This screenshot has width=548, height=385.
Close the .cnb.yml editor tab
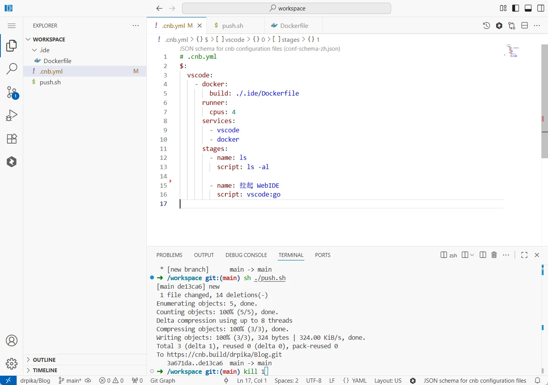pyautogui.click(x=199, y=26)
